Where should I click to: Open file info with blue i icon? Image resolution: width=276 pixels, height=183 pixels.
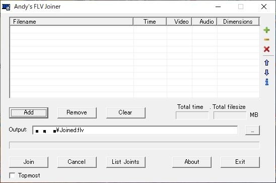click(267, 82)
